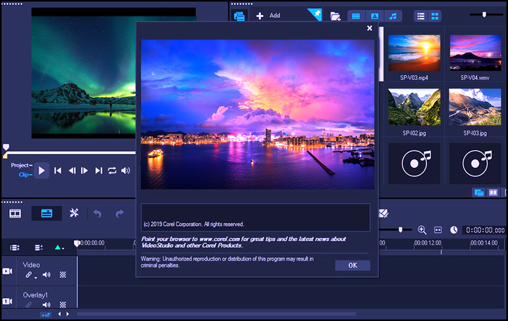Select the SP-V03.mp4 thumbnail

(414, 53)
